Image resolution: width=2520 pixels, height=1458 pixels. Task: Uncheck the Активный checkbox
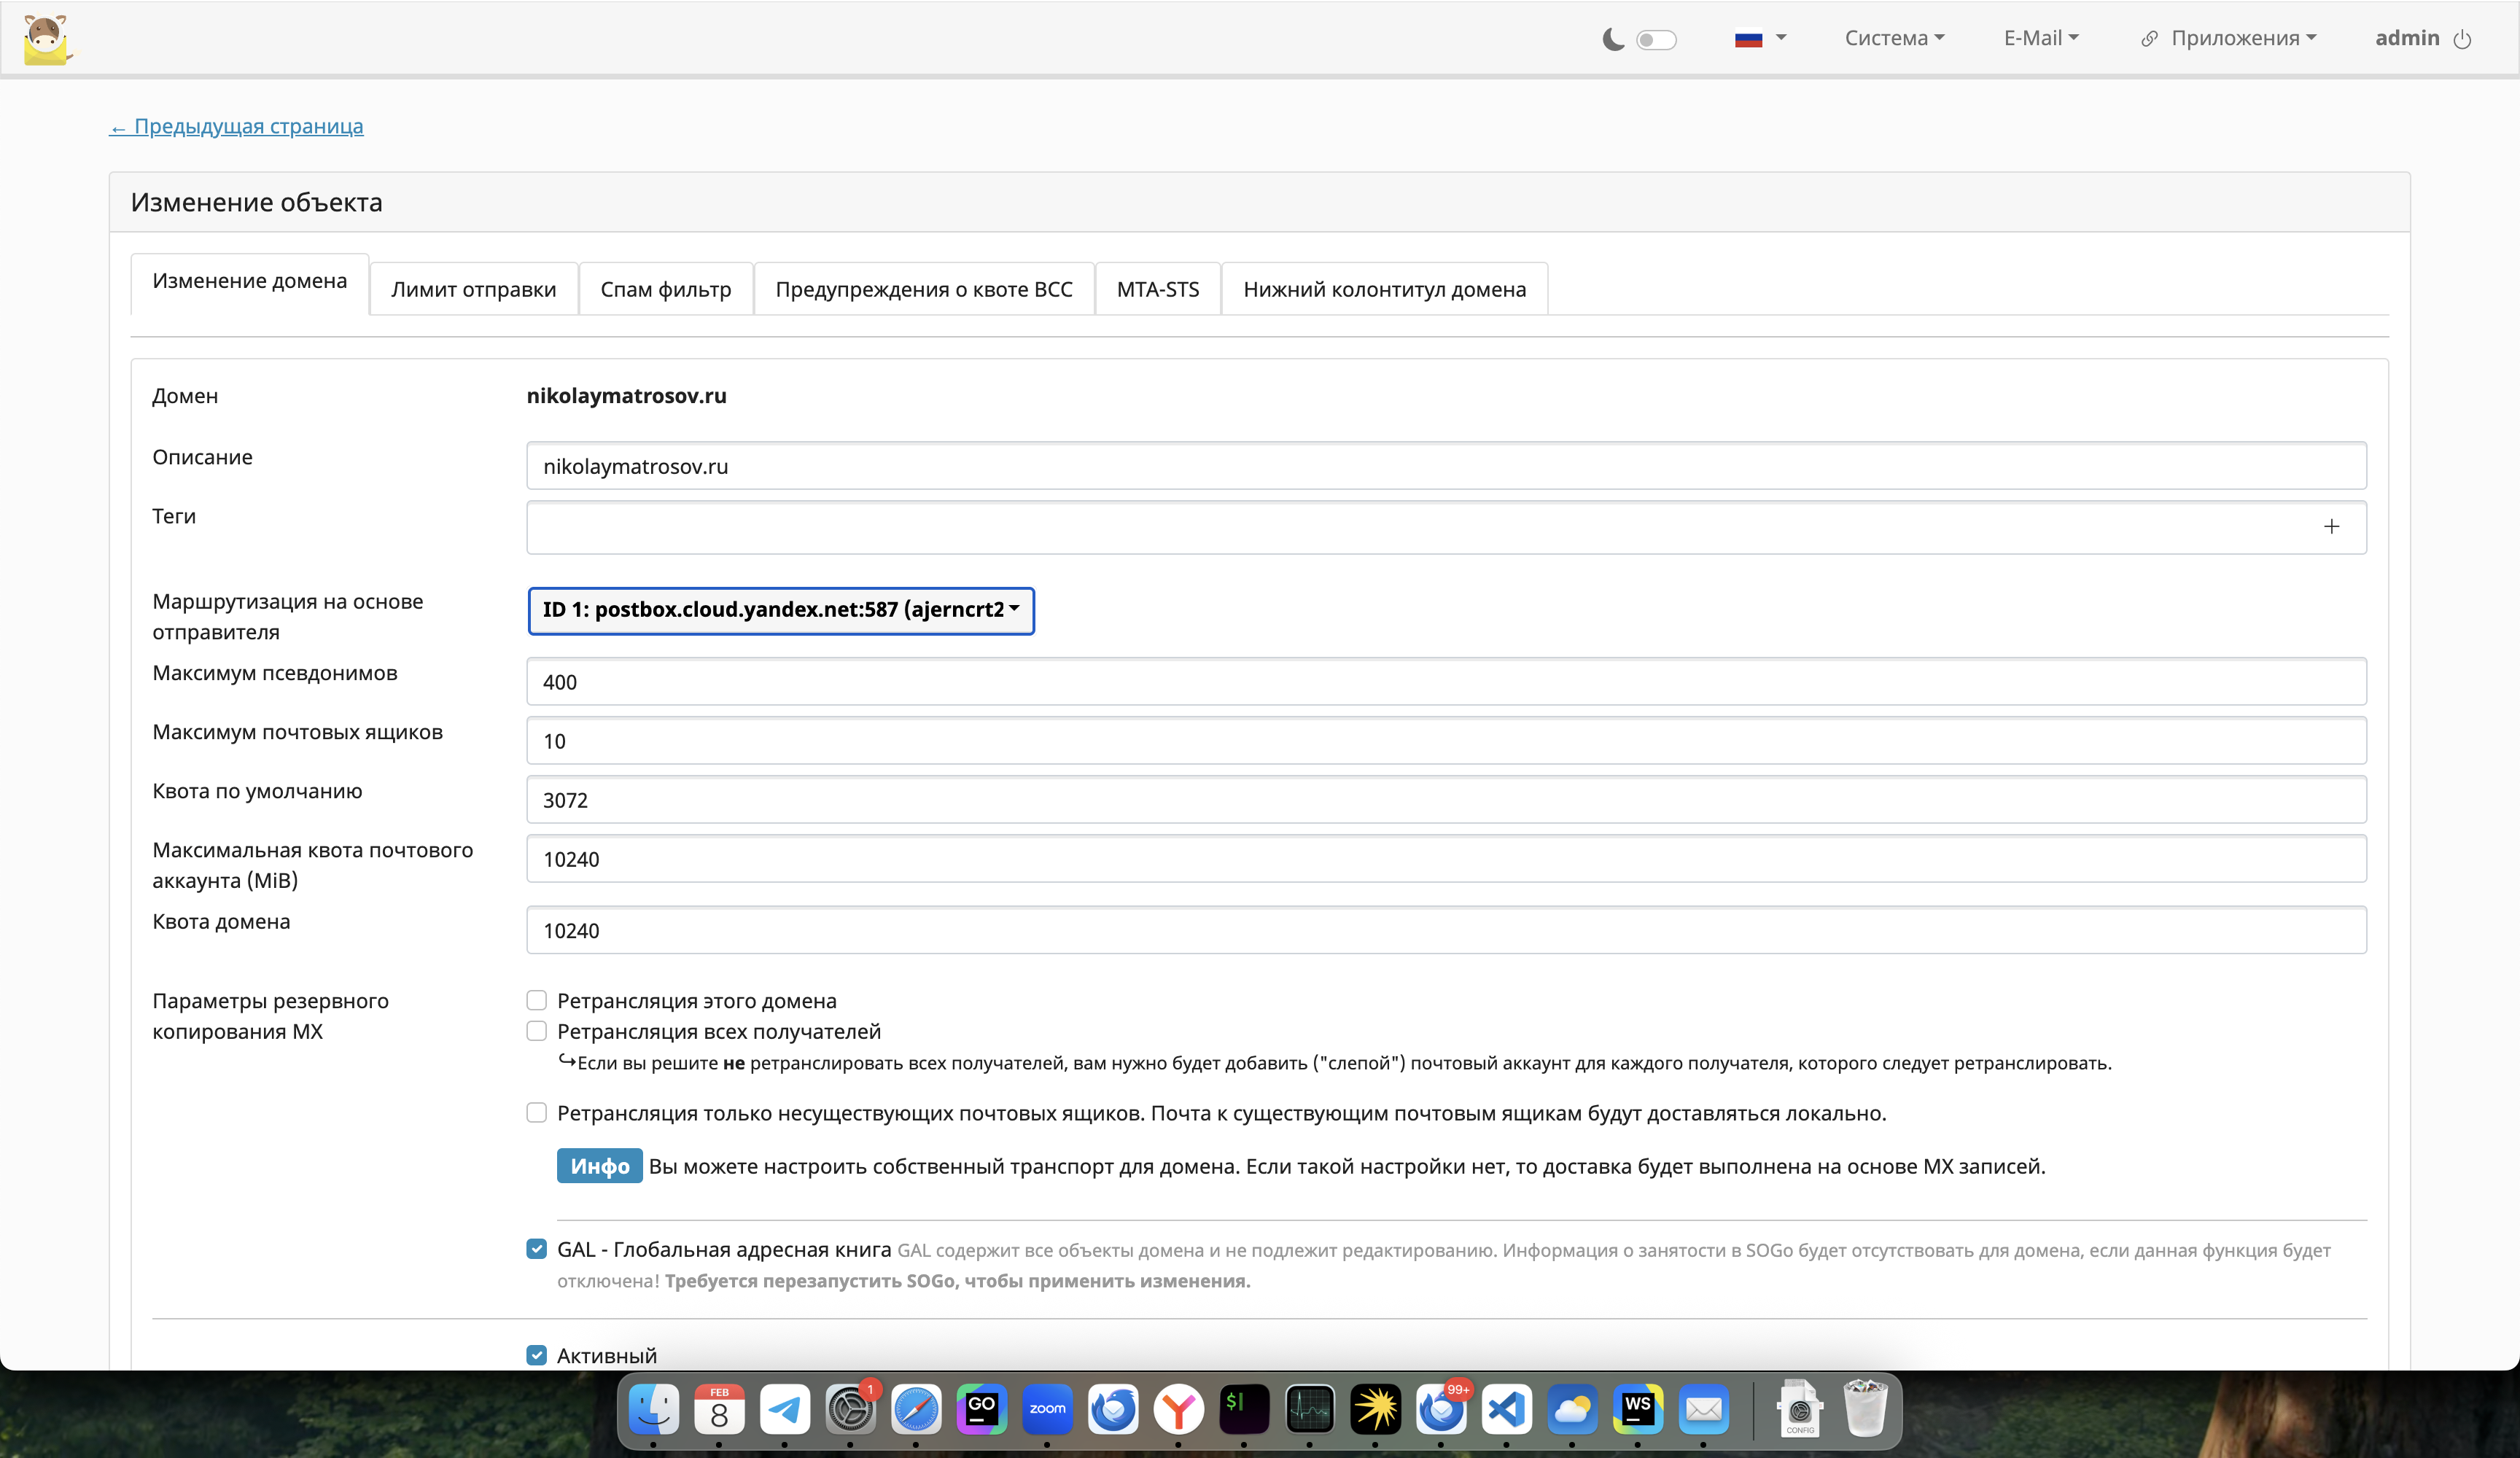[537, 1355]
